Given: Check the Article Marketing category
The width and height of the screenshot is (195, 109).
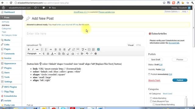Looking at the screenshot, I should pyautogui.click(x=151, y=98).
